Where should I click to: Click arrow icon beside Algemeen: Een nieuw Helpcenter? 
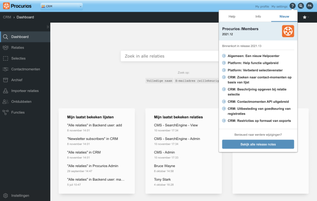(224, 56)
